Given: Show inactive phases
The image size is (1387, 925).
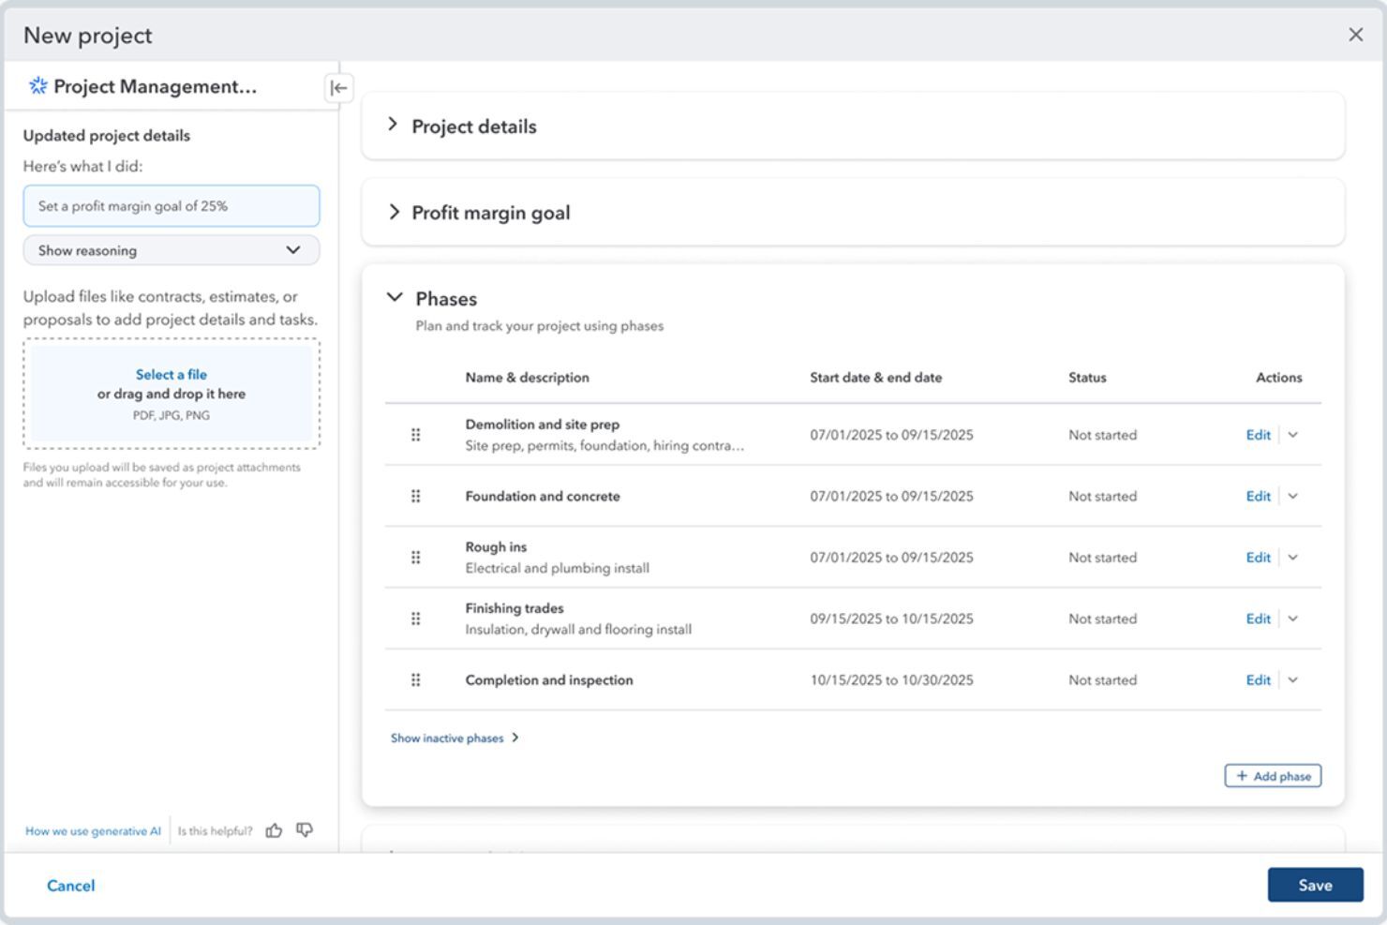Looking at the screenshot, I should pyautogui.click(x=448, y=738).
